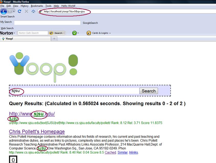Click the Yioop! logo image
This screenshot has height=163, width=216.
point(44,67)
